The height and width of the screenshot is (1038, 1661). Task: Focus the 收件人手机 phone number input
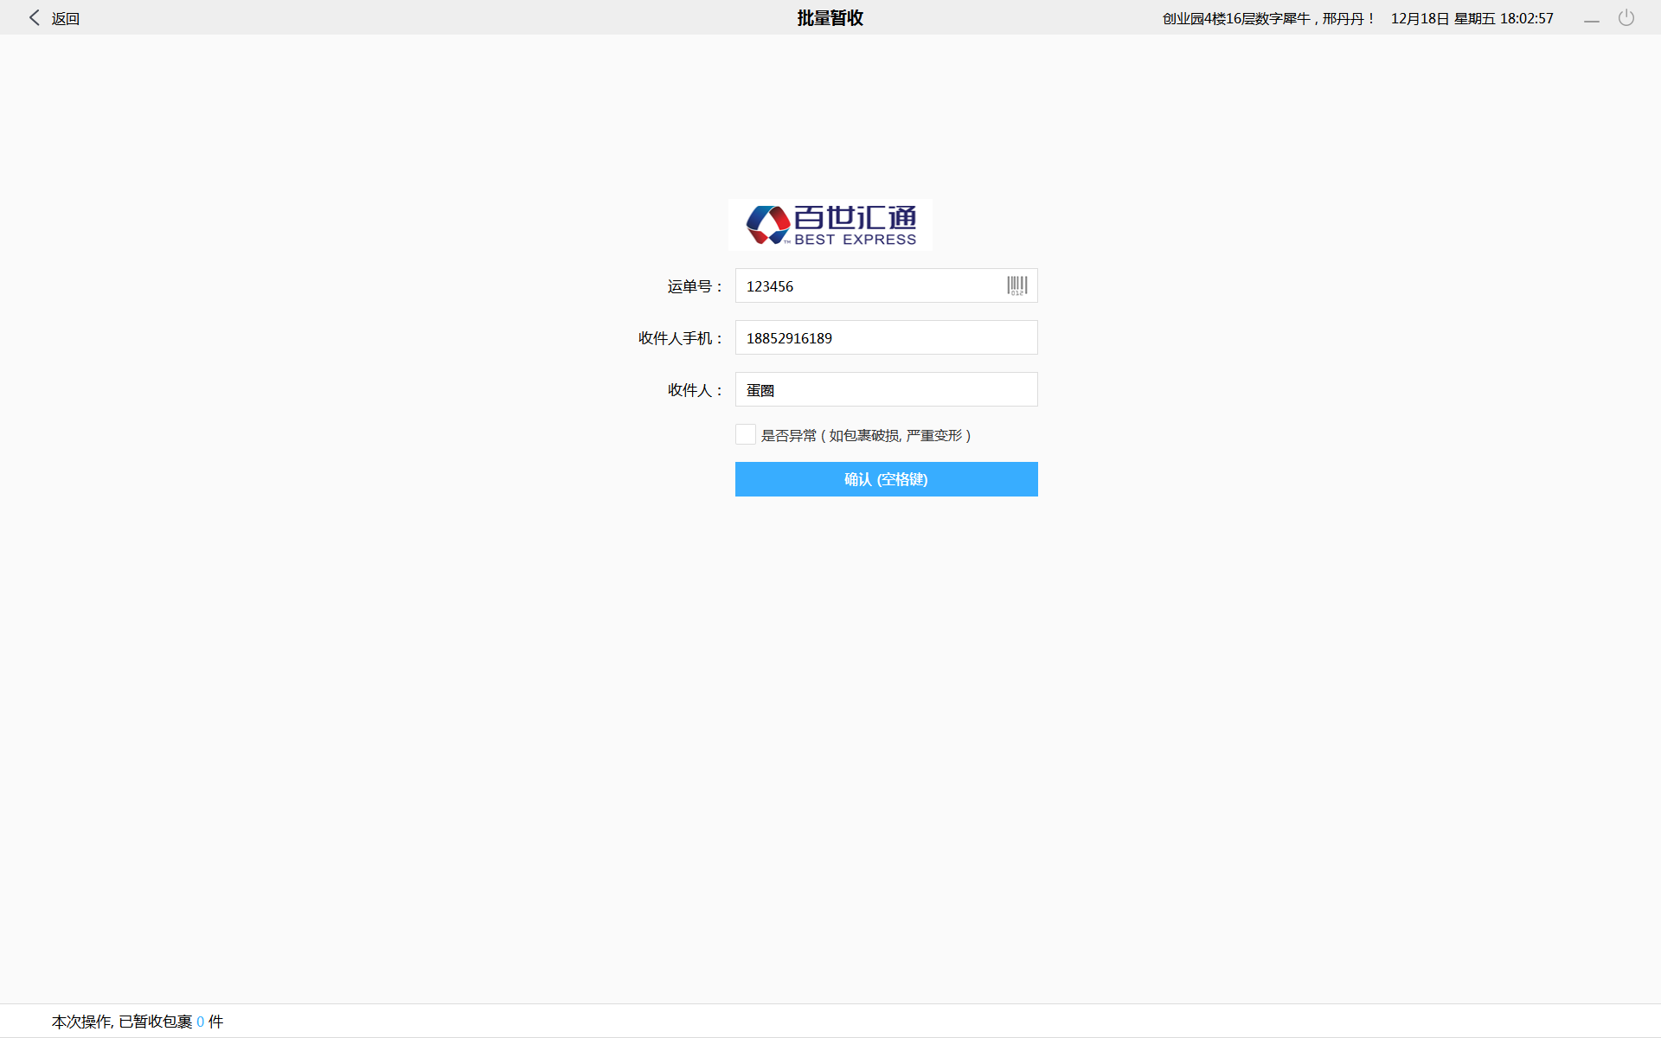point(887,337)
